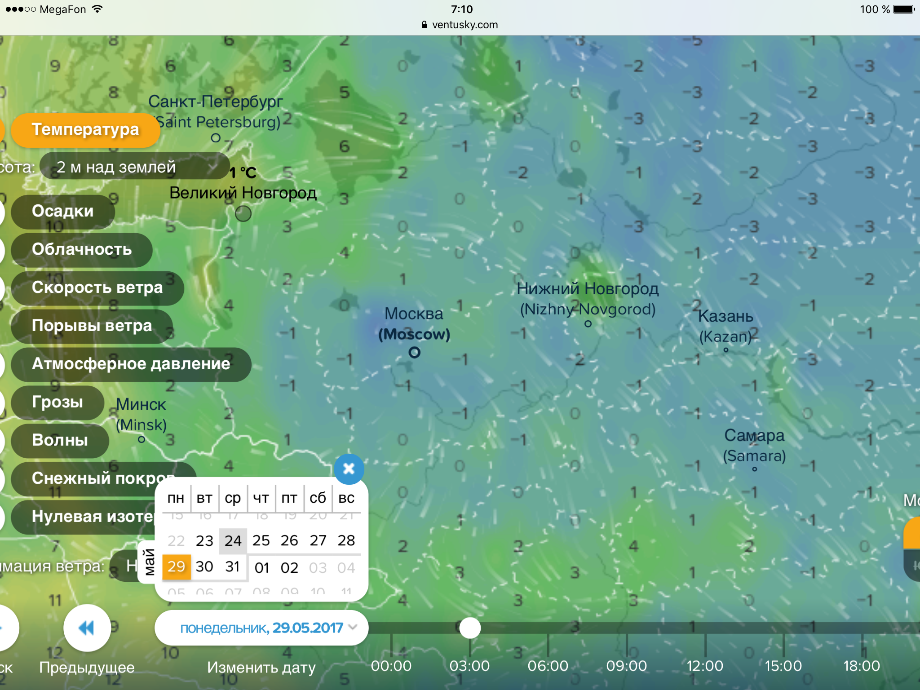Pick date 25 in the calendar
Image resolution: width=920 pixels, height=690 pixels.
click(261, 540)
